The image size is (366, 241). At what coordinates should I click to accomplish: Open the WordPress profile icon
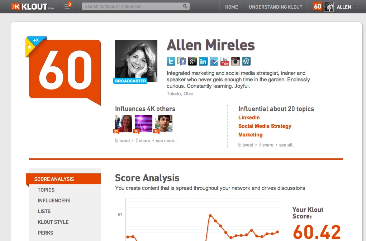click(x=246, y=61)
